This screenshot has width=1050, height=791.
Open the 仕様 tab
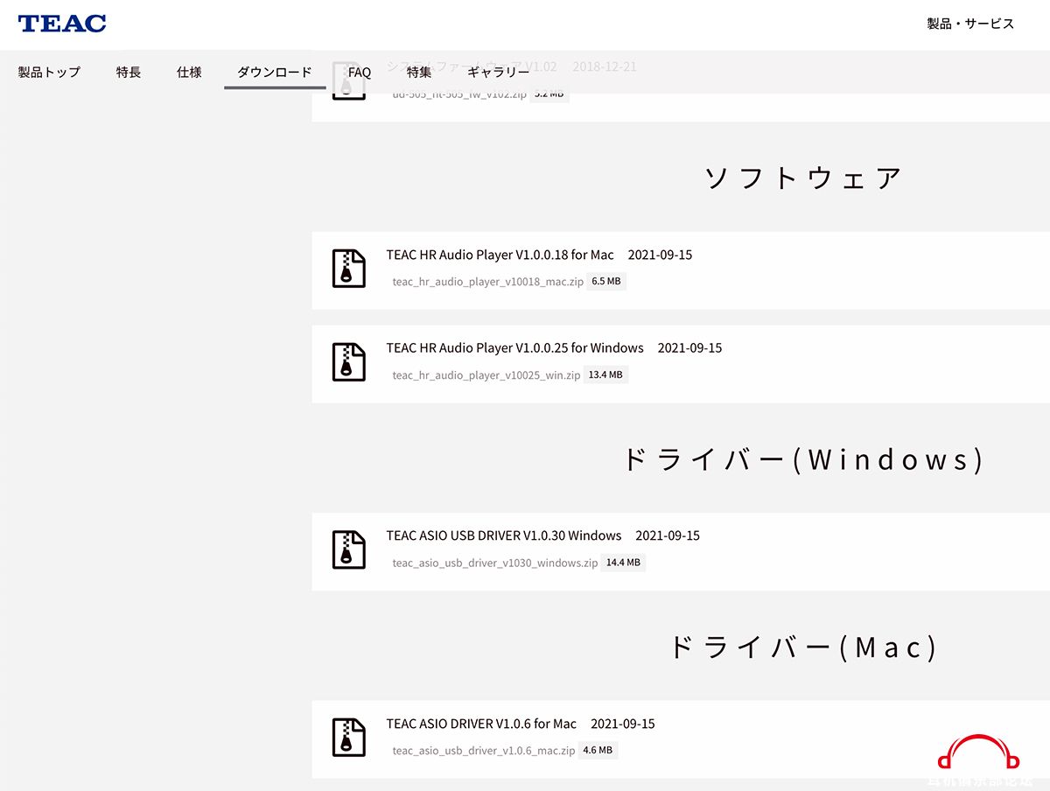coord(189,72)
